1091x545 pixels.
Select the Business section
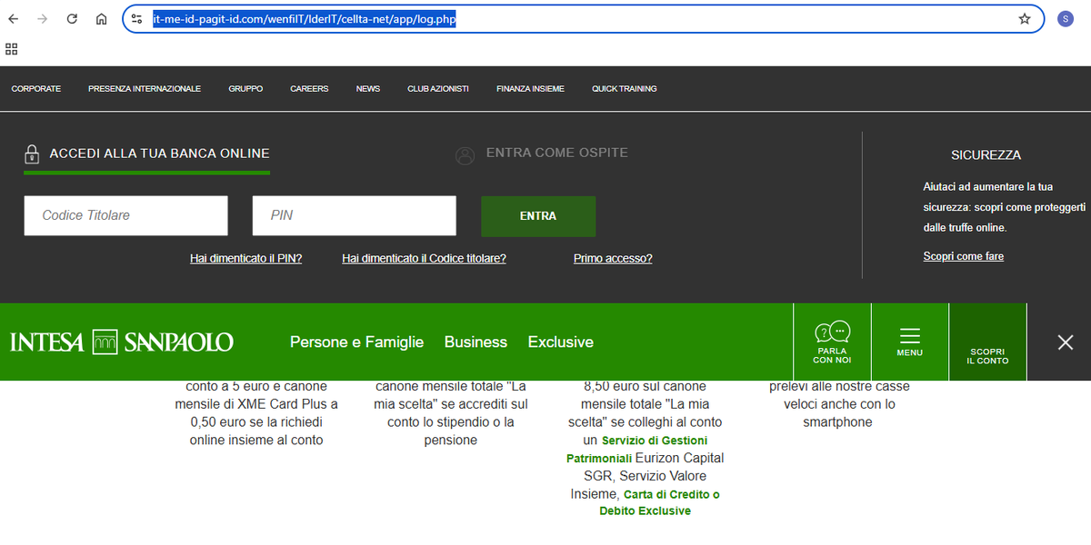point(475,342)
